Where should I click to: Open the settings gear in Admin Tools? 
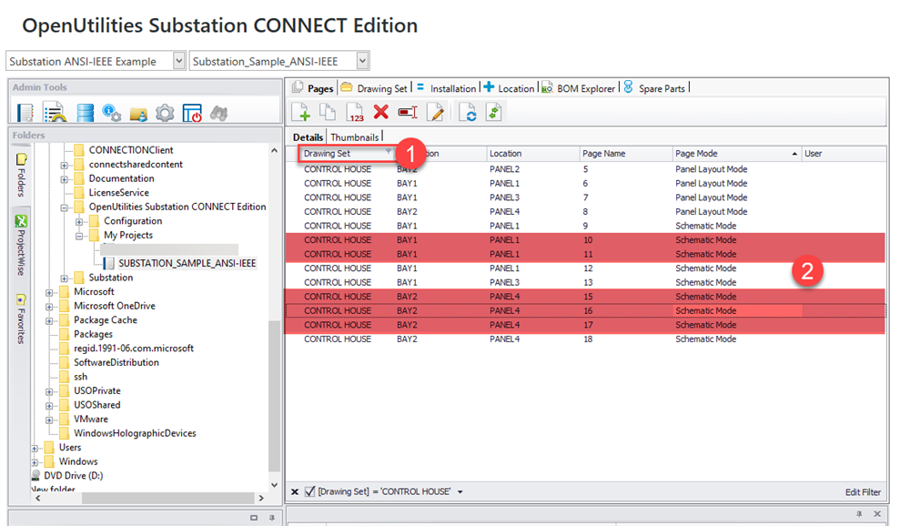166,113
